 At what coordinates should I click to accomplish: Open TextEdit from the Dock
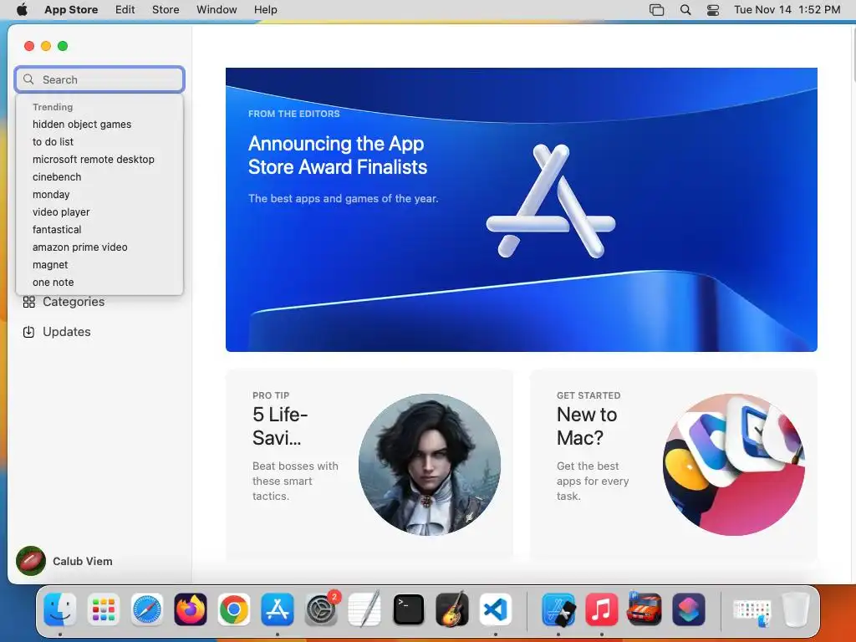(x=364, y=609)
